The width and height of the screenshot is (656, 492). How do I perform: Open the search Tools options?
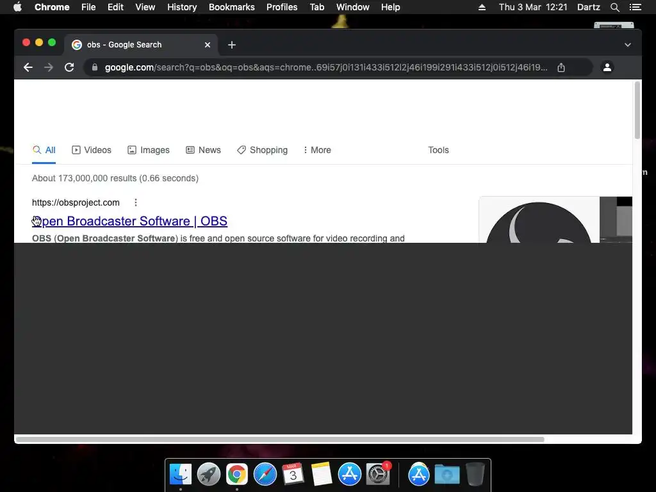[x=438, y=150]
